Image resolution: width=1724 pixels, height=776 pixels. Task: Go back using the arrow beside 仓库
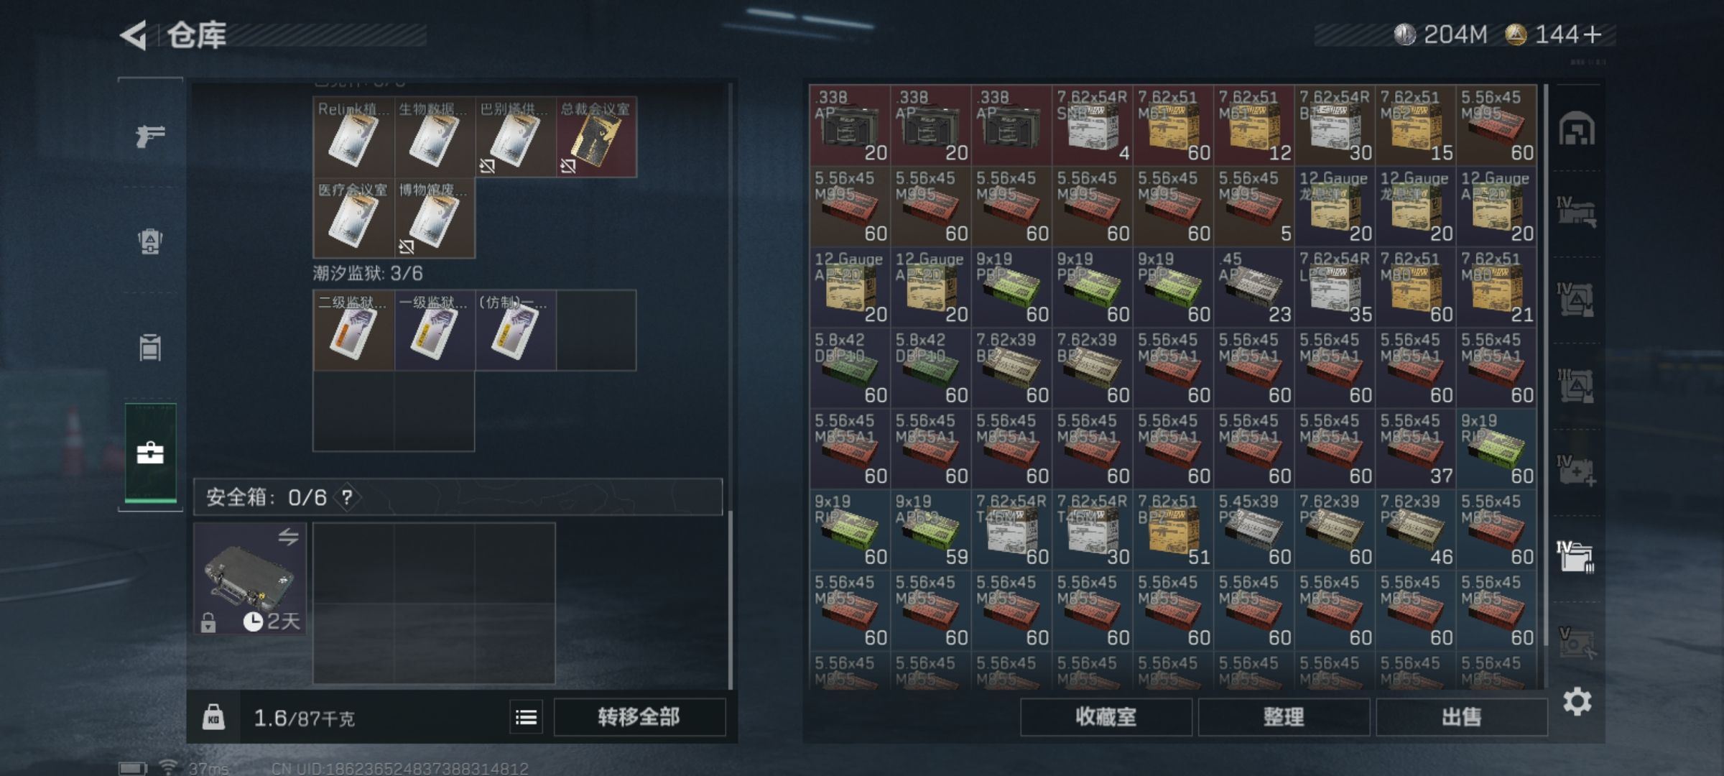[134, 34]
